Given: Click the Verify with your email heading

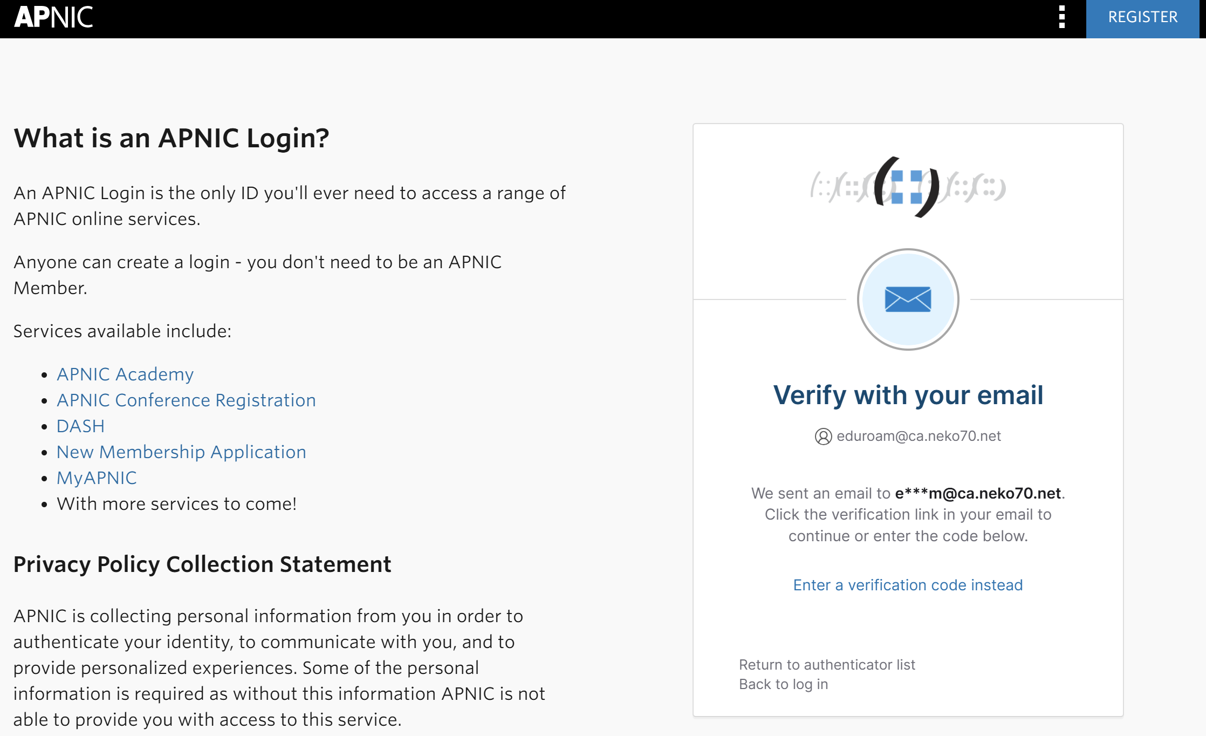Looking at the screenshot, I should point(908,395).
